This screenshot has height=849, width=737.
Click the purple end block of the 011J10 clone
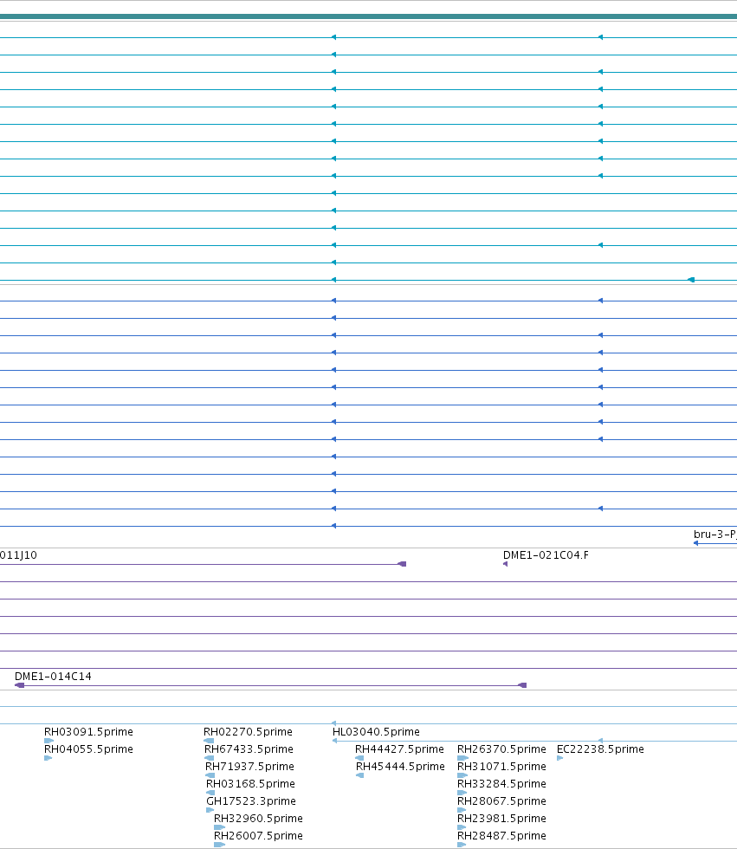click(402, 564)
